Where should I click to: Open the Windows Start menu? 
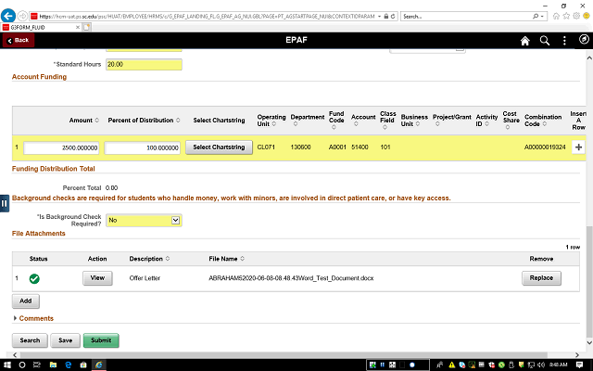point(7,365)
